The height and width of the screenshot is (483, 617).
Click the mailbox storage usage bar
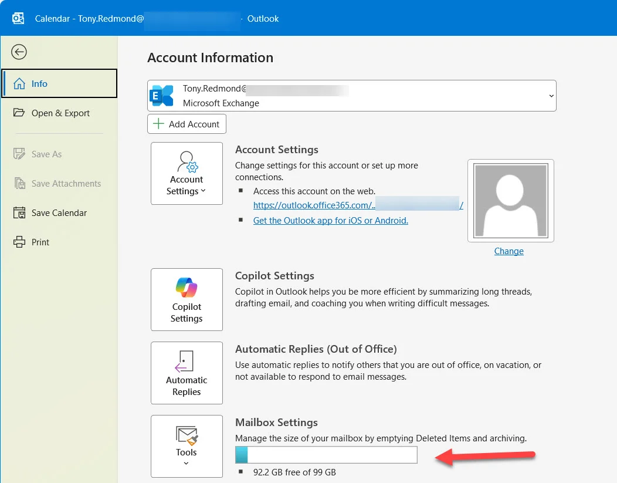point(326,455)
